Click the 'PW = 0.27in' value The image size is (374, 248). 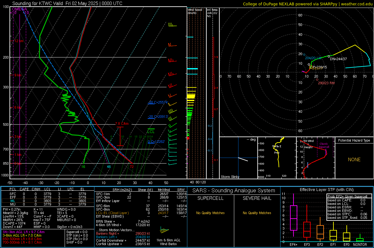pyautogui.click(x=12, y=209)
